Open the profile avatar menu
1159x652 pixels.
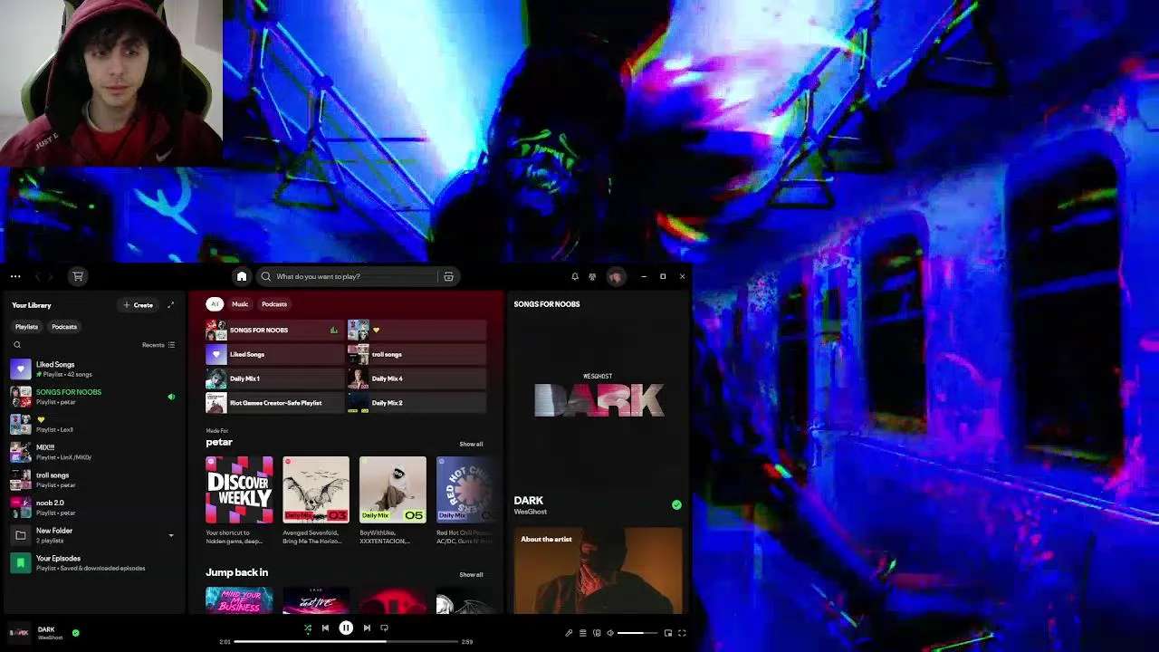coord(616,276)
